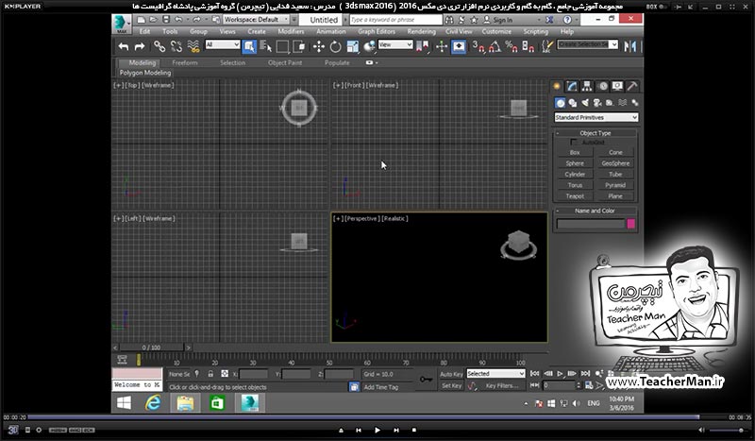
Task: Activate Bind to Space Warp tool
Action: tap(193, 46)
